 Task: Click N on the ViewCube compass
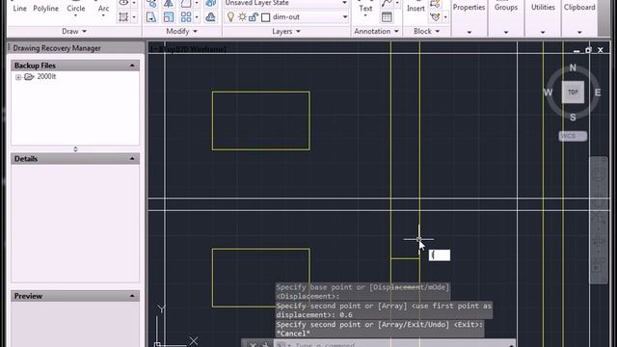[x=573, y=67]
